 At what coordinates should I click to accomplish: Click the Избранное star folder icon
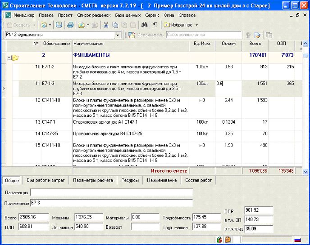167,25
